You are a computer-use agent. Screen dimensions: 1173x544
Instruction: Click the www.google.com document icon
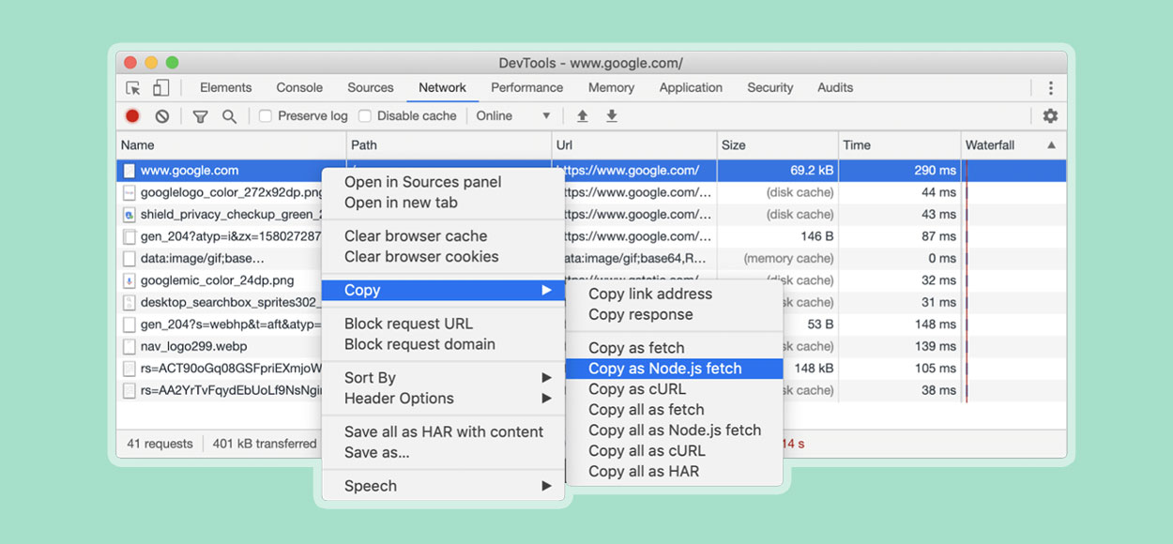(129, 171)
